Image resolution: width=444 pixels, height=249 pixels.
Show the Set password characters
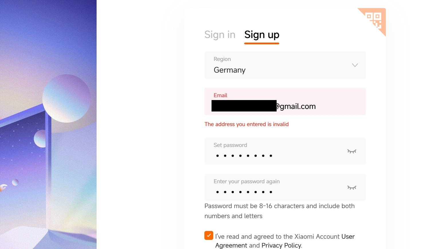(352, 151)
